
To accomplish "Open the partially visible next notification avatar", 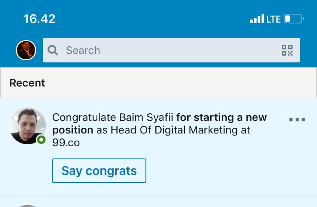I will coord(28,205).
